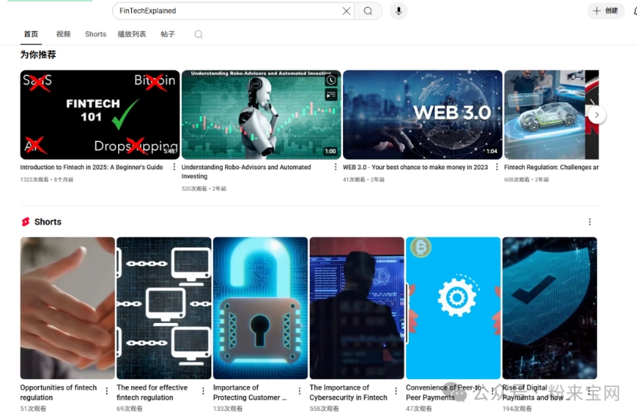Open more options for Introduction to Fintech video
The width and height of the screenshot is (637, 414).
[x=174, y=167]
